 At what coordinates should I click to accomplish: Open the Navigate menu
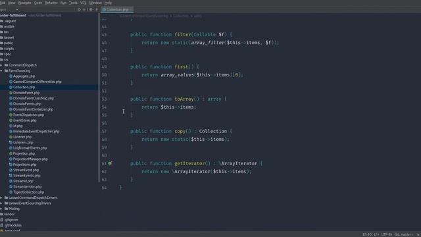point(25,3)
